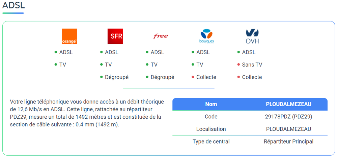Click the PLOUDALMEZEAU header cell
Image resolution: width=337 pixels, height=158 pixels.
[288, 104]
